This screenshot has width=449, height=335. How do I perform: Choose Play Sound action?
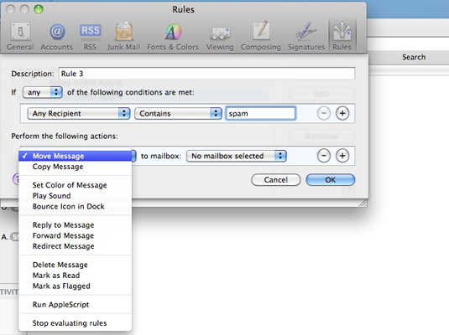pos(75,196)
